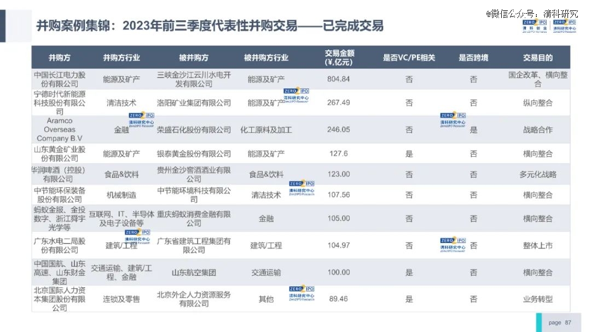Click the 交易目的 column header
591x332 pixels.
pos(538,57)
